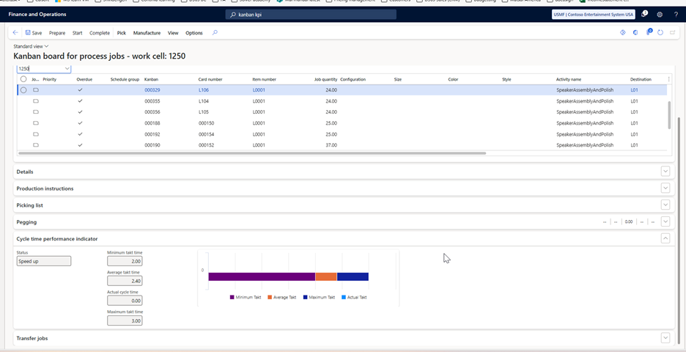
Task: Click job status icon in row 000192
Action: click(x=36, y=134)
